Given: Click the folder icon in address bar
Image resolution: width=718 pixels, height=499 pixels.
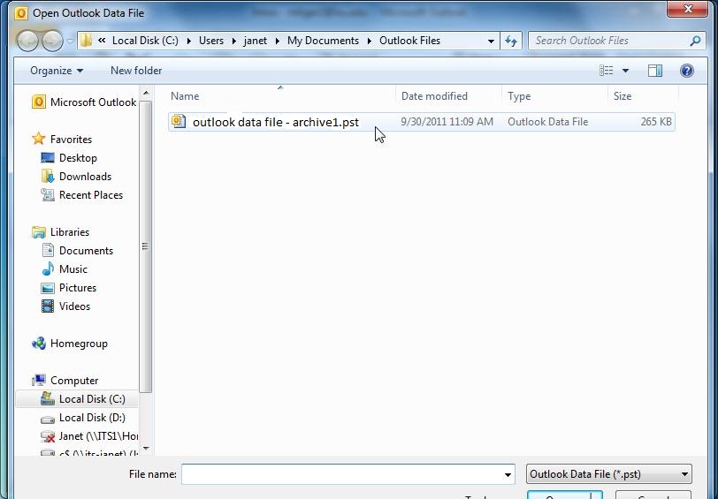Looking at the screenshot, I should point(86,41).
